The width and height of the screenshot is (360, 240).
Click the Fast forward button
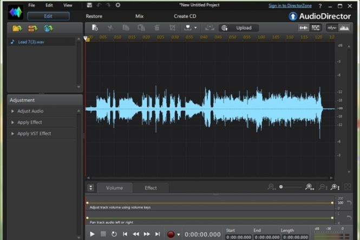tap(147, 234)
